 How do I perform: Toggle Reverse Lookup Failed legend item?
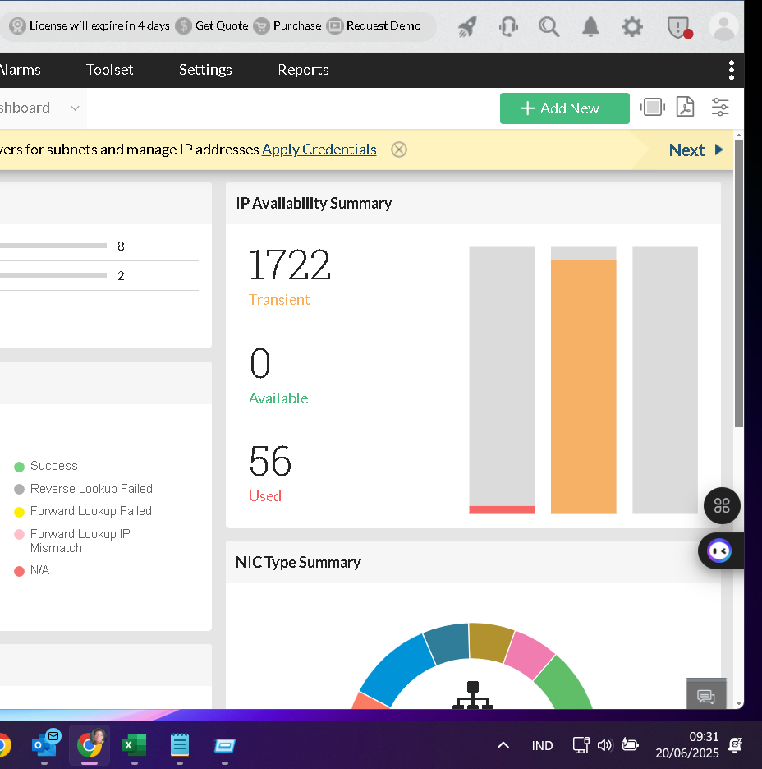pyautogui.click(x=91, y=489)
